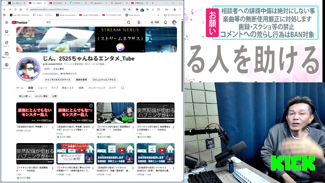This screenshot has height=183, width=325.
Task: Open the 36:42 突然配信が切れる thumbnail
Action: [x=35, y=154]
